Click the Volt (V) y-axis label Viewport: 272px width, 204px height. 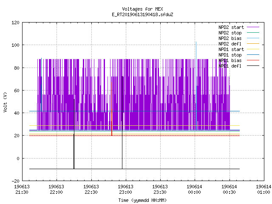(x=5, y=102)
